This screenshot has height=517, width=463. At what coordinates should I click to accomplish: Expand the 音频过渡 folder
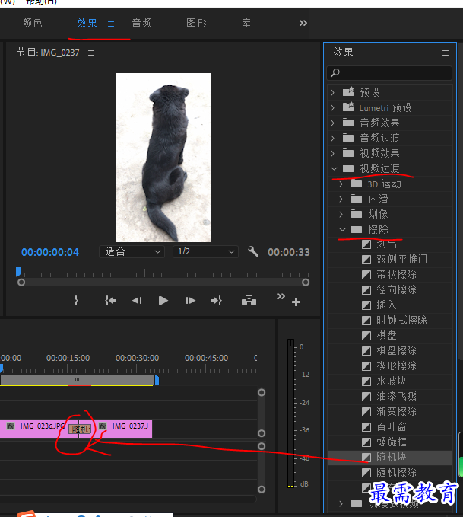333,138
